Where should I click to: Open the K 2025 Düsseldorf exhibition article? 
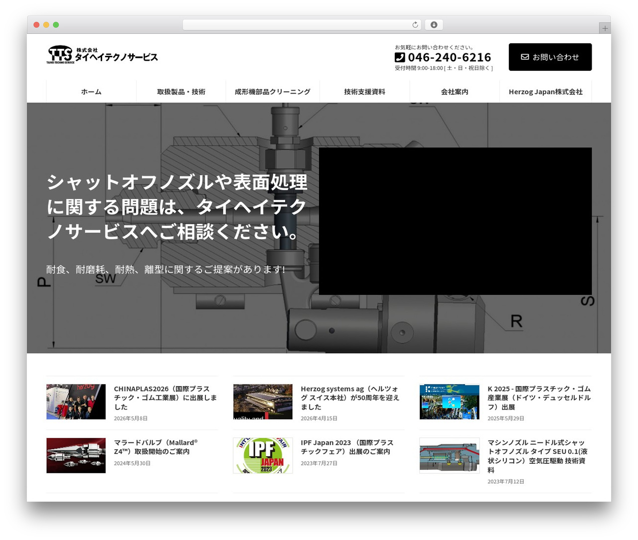tap(539, 398)
